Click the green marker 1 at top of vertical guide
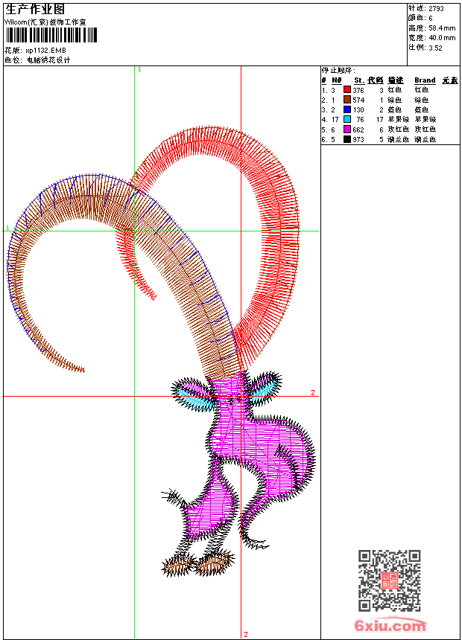 click(139, 69)
